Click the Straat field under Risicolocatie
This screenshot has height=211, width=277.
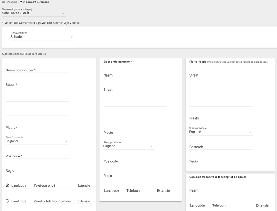(221, 75)
